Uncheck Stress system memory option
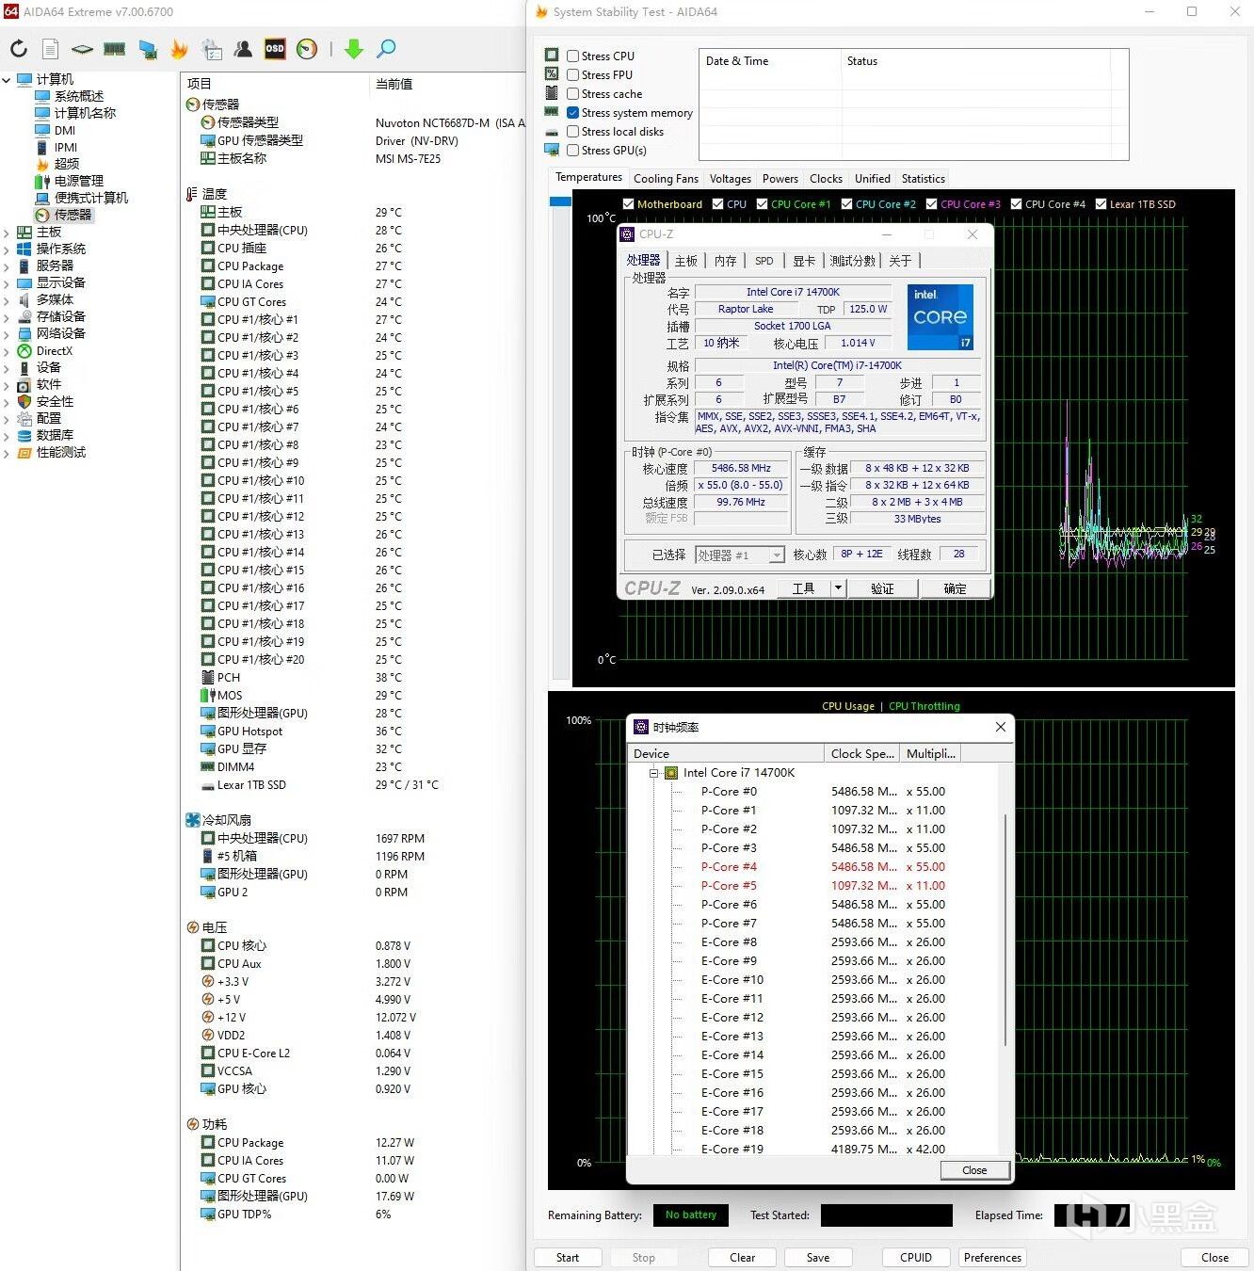 click(x=573, y=112)
